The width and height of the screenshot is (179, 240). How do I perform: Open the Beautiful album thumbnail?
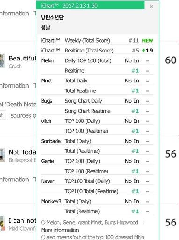(x=2, y=61)
